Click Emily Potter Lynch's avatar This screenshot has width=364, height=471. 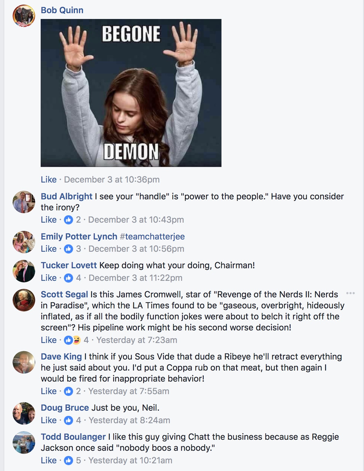tap(24, 242)
